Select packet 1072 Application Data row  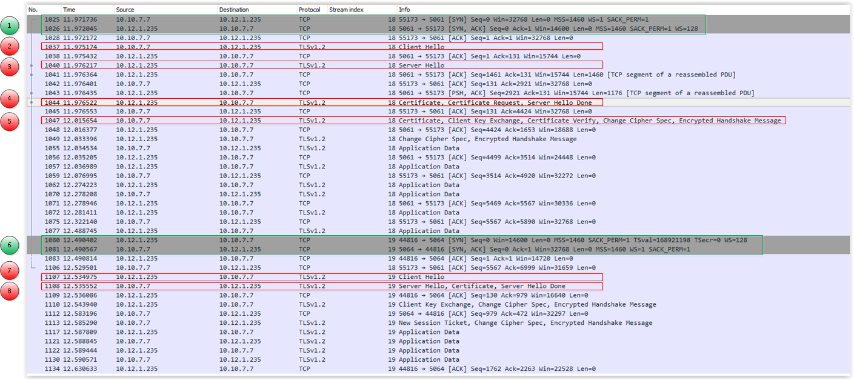438,213
